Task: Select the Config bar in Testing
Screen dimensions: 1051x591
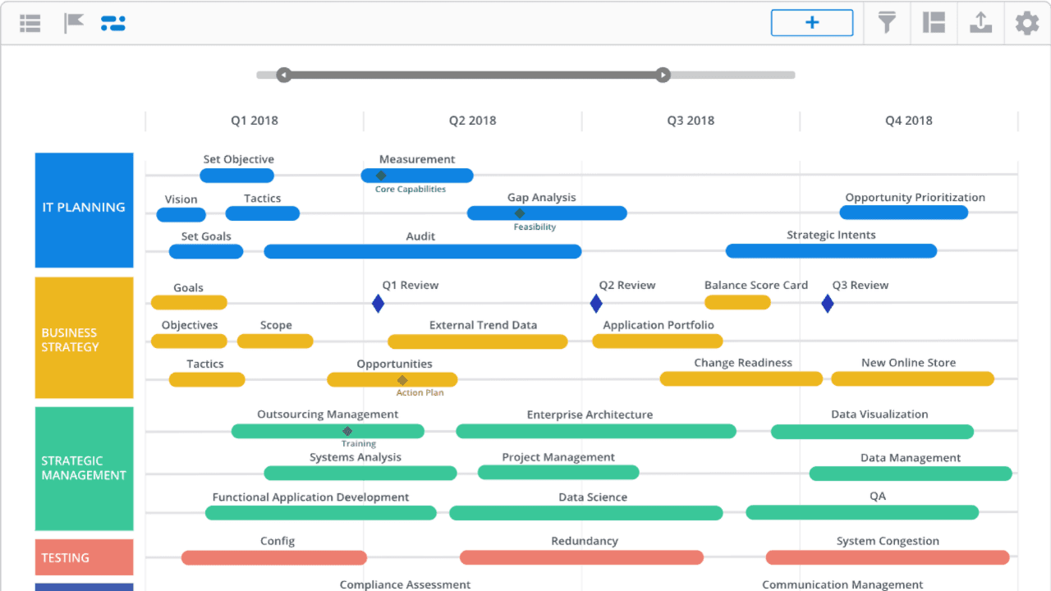Action: pyautogui.click(x=274, y=557)
